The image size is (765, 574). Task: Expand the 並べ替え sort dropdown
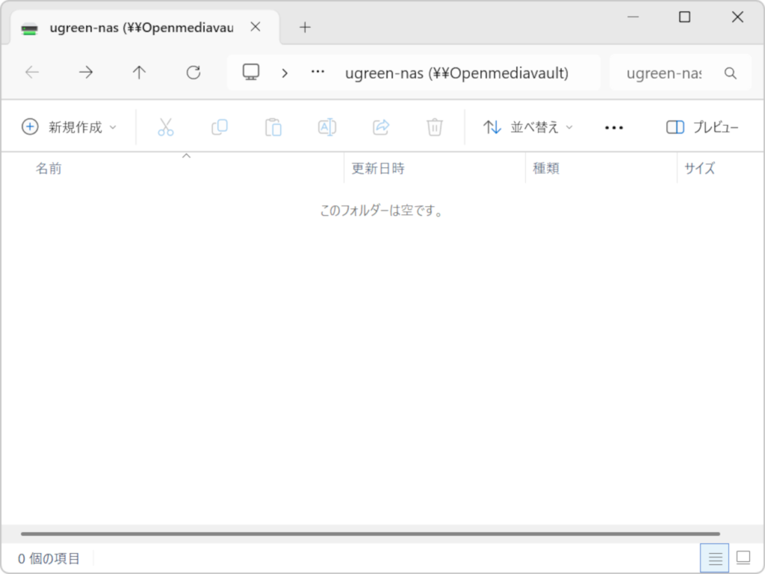point(528,127)
